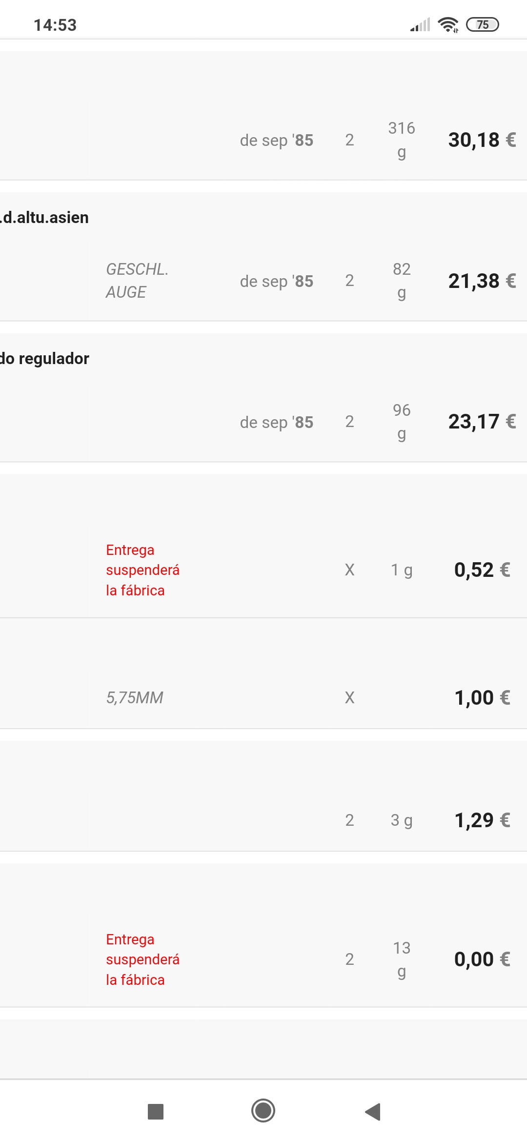This screenshot has height=1142, width=527.
Task: Tap the X mark in 5,75MM row
Action: tap(349, 697)
